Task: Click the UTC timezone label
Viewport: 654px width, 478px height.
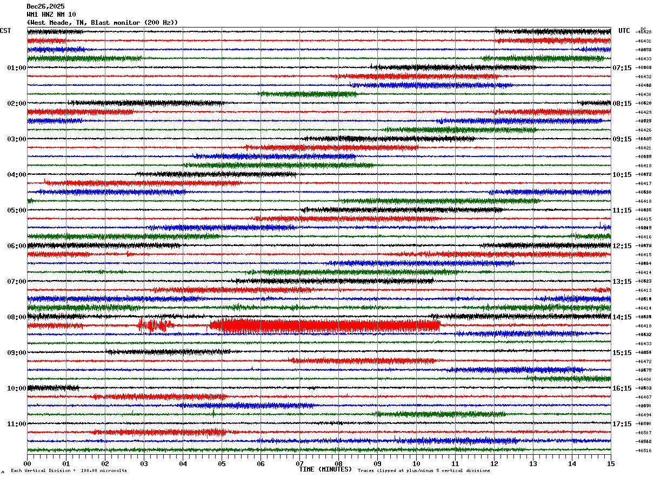Action: pos(624,31)
